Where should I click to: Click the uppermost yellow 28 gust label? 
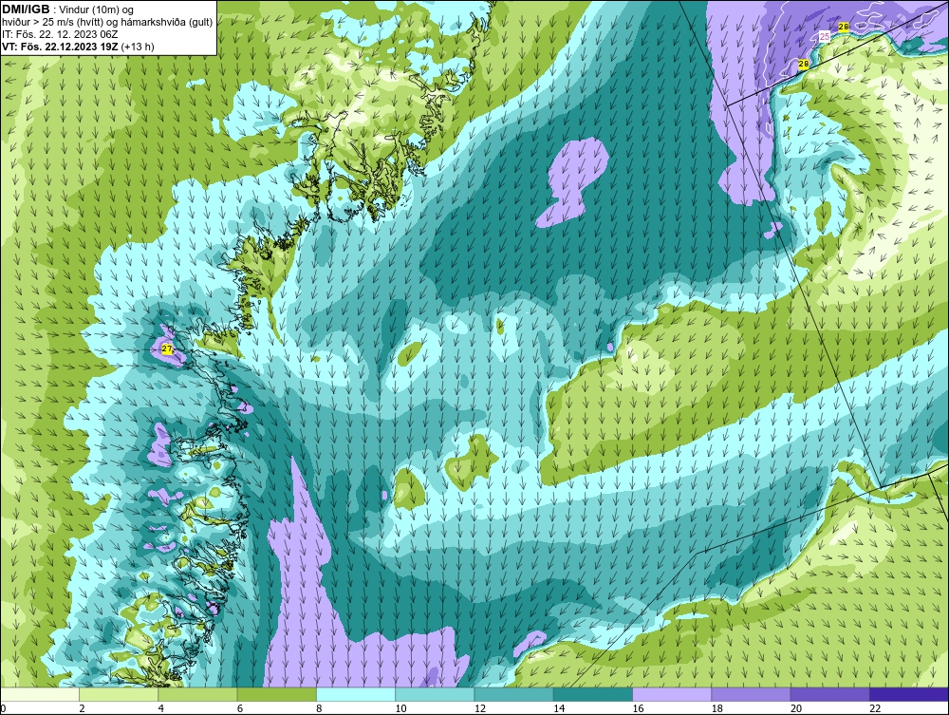(x=844, y=27)
